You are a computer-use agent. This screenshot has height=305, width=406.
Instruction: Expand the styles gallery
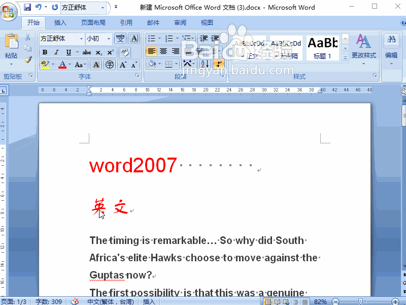pos(345,58)
